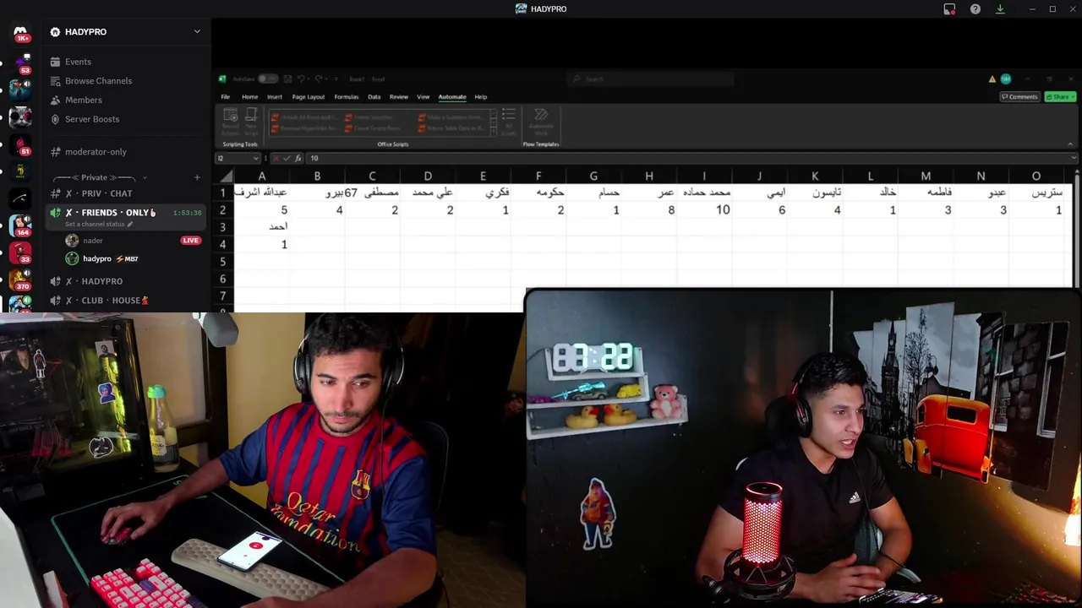Open the server with the 33 badge
1082x608 pixels.
[20, 252]
